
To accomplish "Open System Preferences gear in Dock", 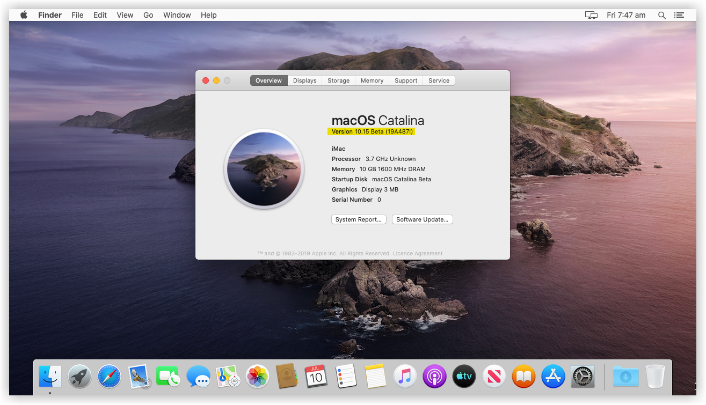I will (x=583, y=376).
